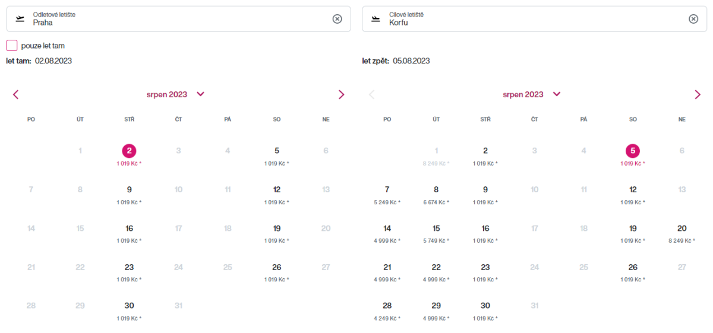
Task: Click selected return date August 5
Action: tap(633, 151)
